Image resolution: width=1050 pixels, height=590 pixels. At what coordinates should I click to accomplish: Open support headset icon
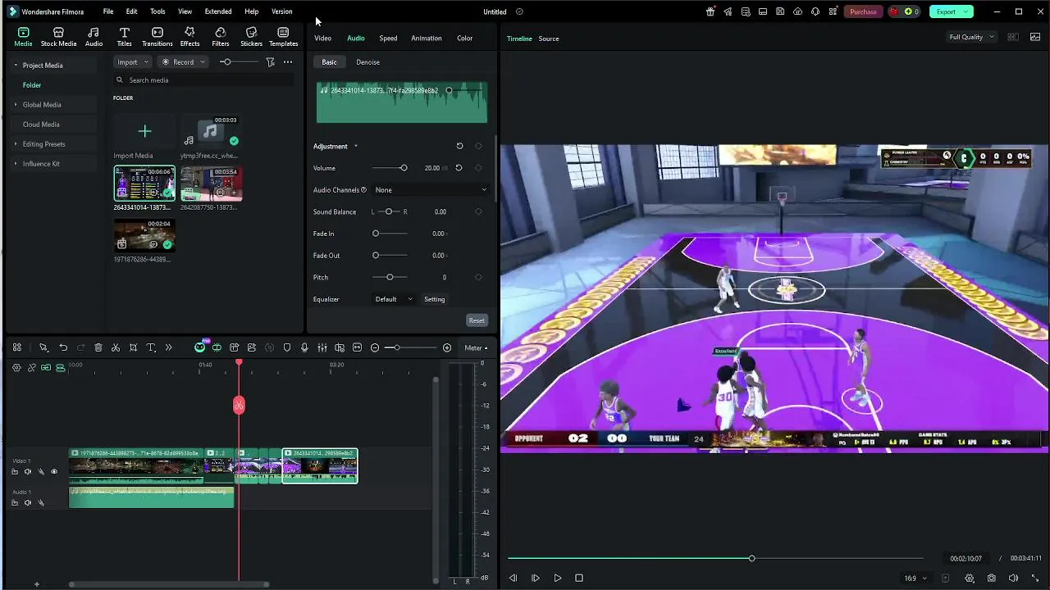tap(815, 11)
